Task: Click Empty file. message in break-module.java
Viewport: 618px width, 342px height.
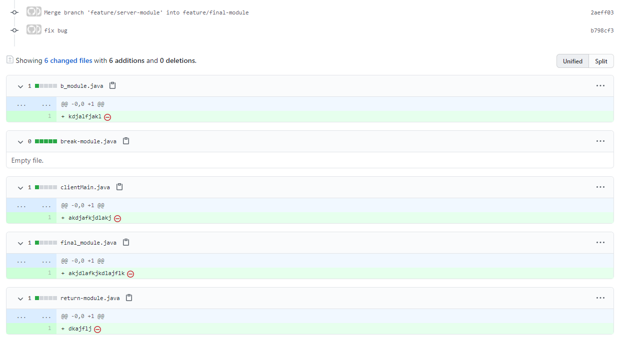Action: [x=27, y=160]
